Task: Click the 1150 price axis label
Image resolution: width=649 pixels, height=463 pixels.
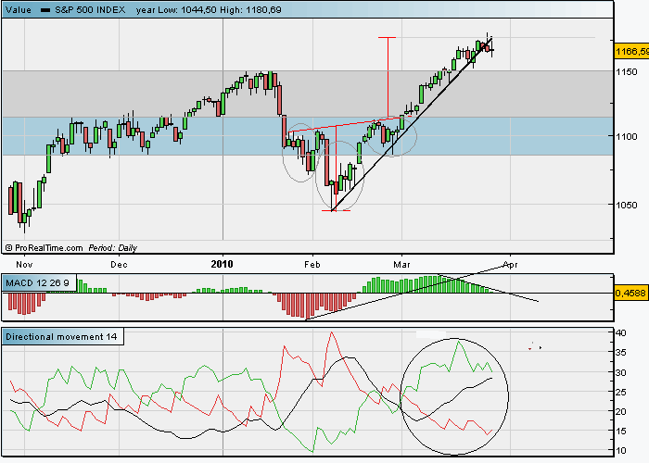Action: 626,71
